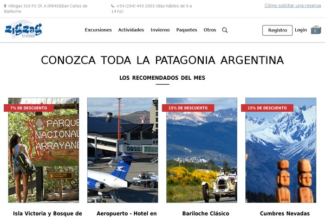Click the Cumbres Nevadas title
This screenshot has height=217, width=325.
285,213
